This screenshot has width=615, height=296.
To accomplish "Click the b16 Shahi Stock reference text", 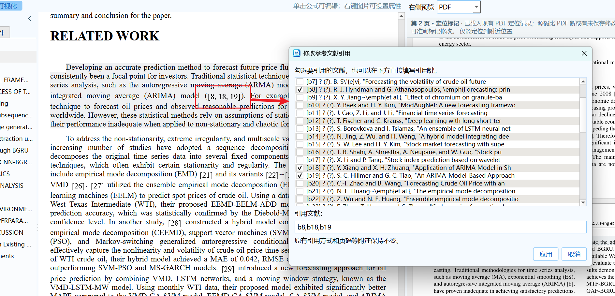I will (x=404, y=152).
